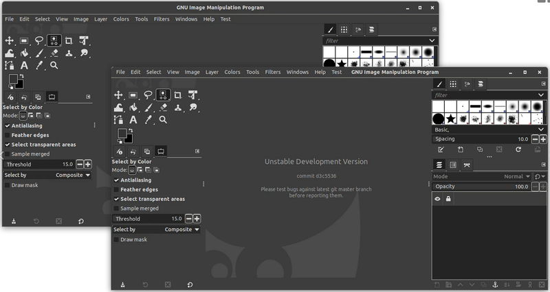This screenshot has height=292, width=550.
Task: Click edit brush icon below Spacing
Action: click(441, 149)
